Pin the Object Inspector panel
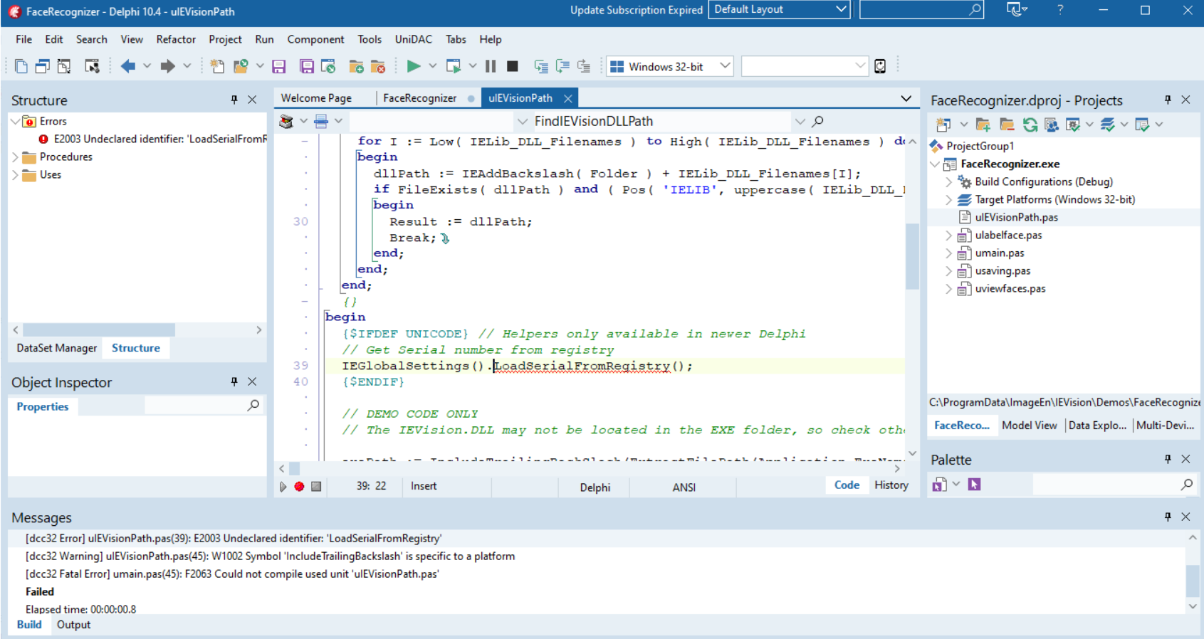The height and width of the screenshot is (639, 1204). tap(234, 382)
